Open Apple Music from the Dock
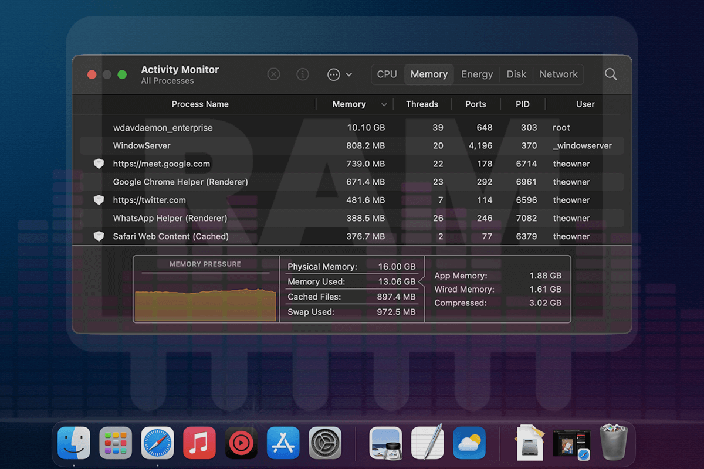704x469 pixels. [199, 444]
